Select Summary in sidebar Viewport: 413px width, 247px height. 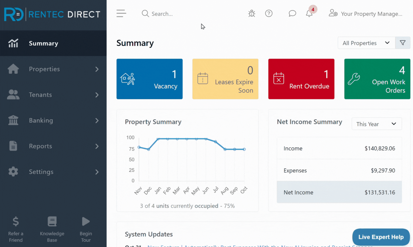[53, 43]
